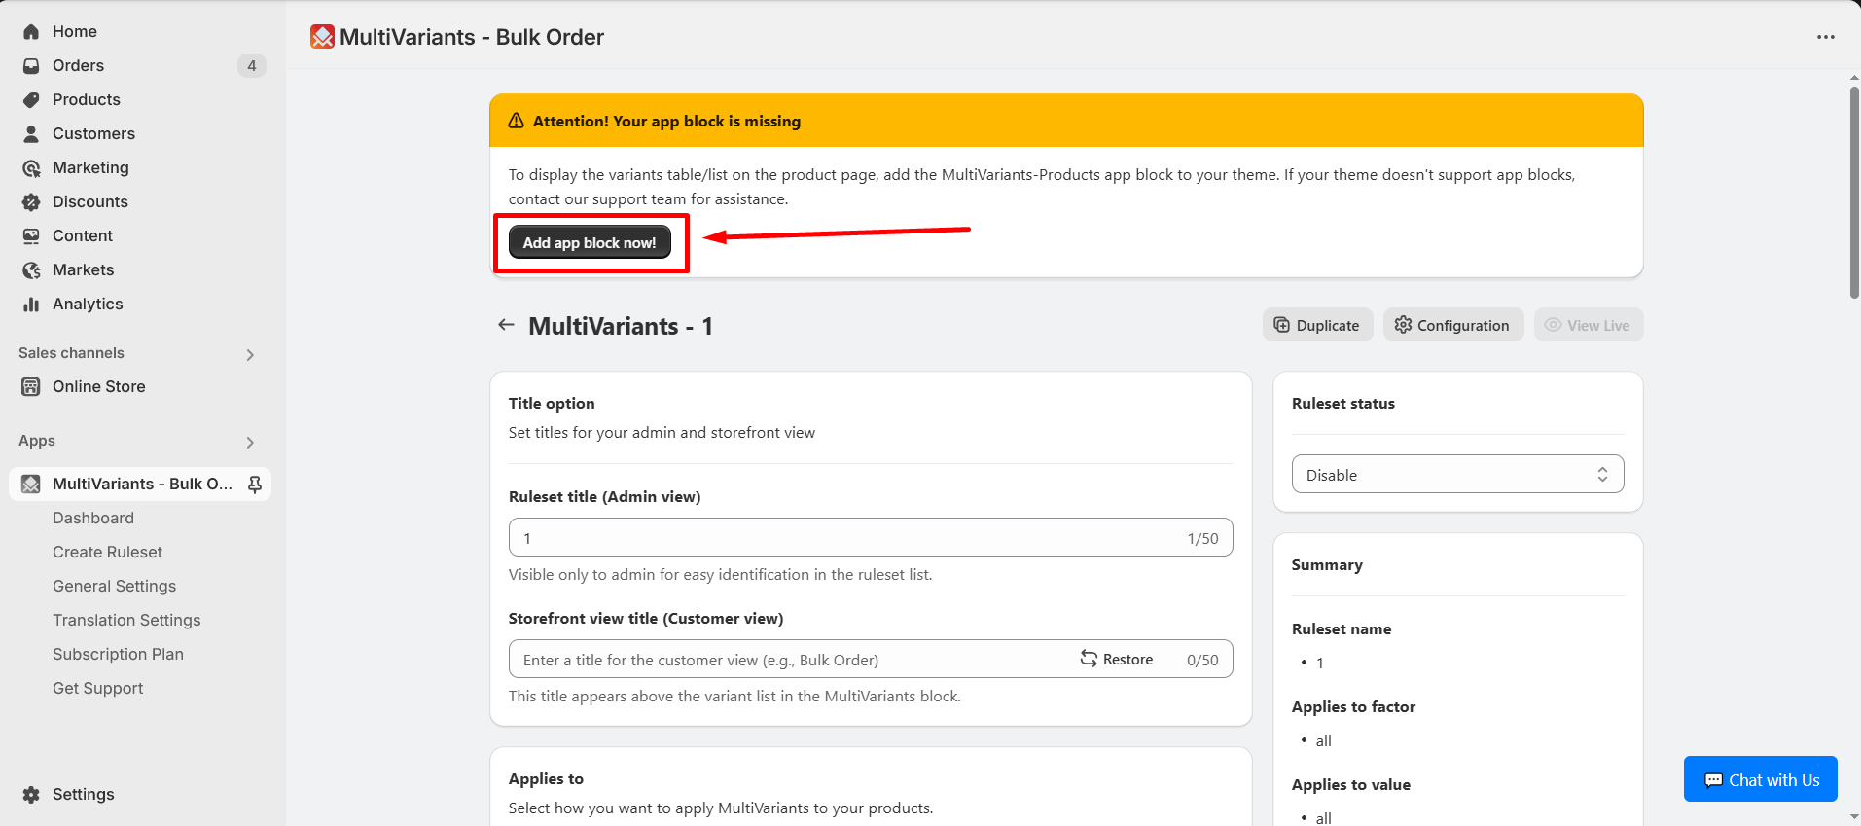Click the Home house icon

pos(31,31)
